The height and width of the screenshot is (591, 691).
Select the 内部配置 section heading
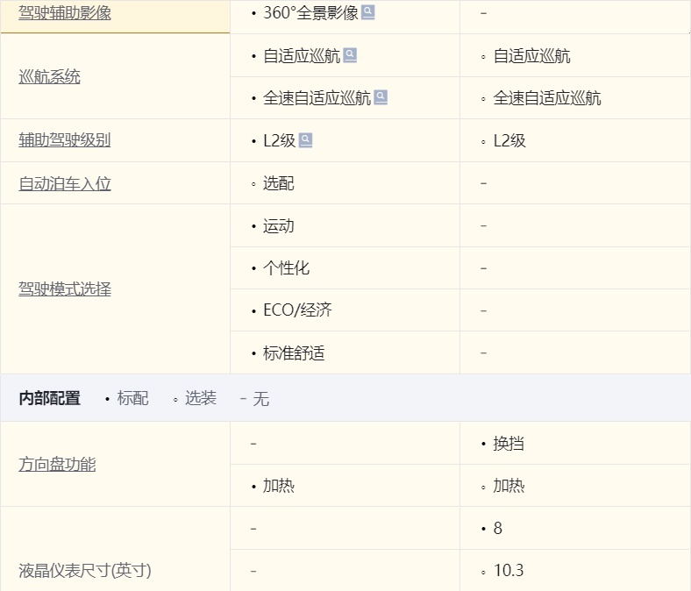pyautogui.click(x=49, y=398)
